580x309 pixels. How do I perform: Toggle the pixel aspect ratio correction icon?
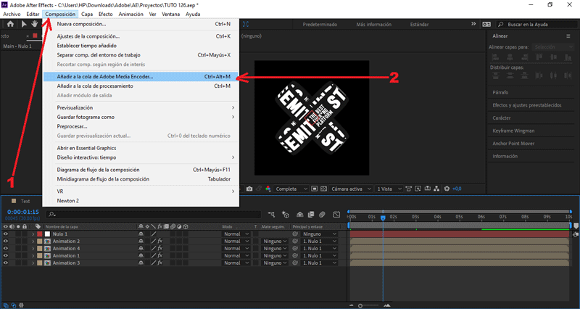pos(409,189)
